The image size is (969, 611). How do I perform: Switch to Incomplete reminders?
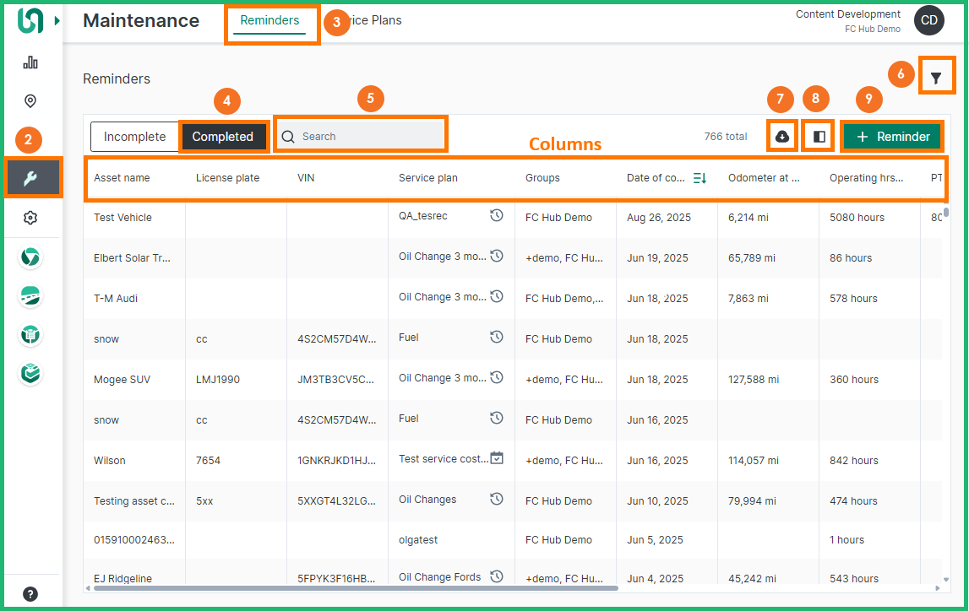(134, 137)
